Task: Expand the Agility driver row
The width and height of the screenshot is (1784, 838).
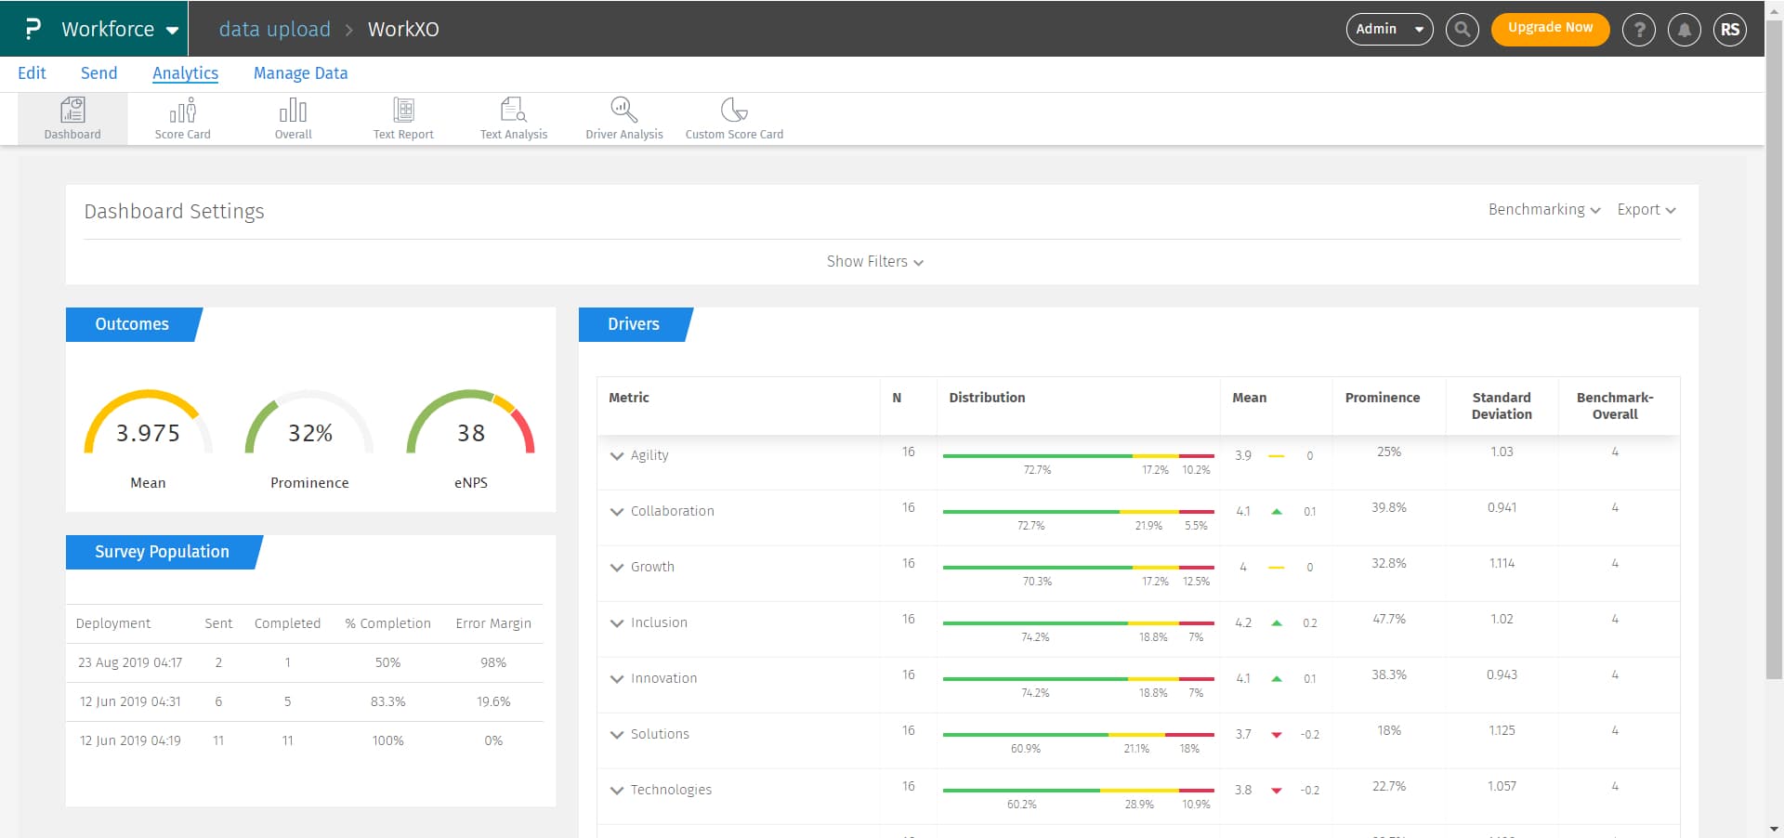Action: [617, 456]
